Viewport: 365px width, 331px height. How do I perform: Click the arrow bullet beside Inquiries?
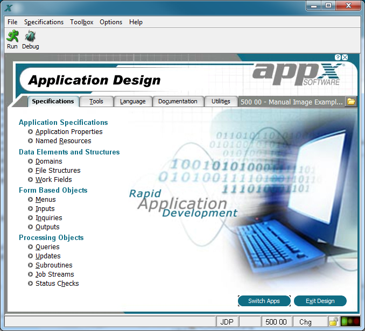(x=30, y=217)
